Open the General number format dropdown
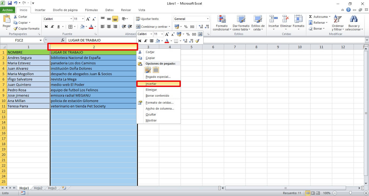Image resolution: width=369 pixels, height=196 pixels. 208,19
